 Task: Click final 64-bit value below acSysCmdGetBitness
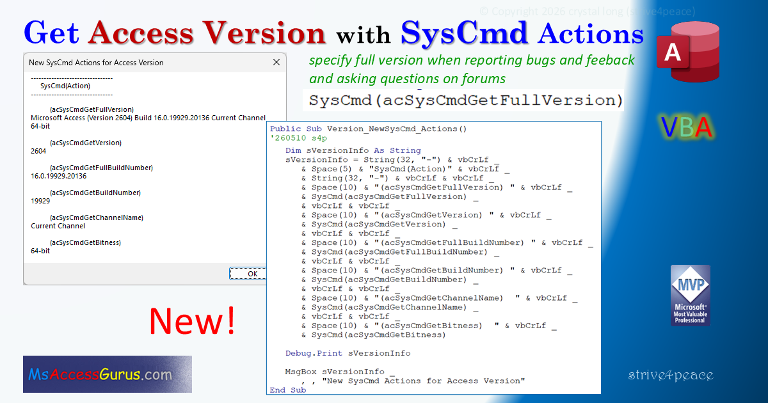[x=40, y=251]
